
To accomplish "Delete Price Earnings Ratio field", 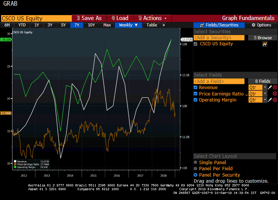I will pos(275,94).
